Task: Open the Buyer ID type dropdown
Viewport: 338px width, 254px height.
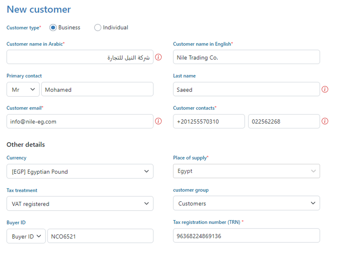Action: (26, 236)
